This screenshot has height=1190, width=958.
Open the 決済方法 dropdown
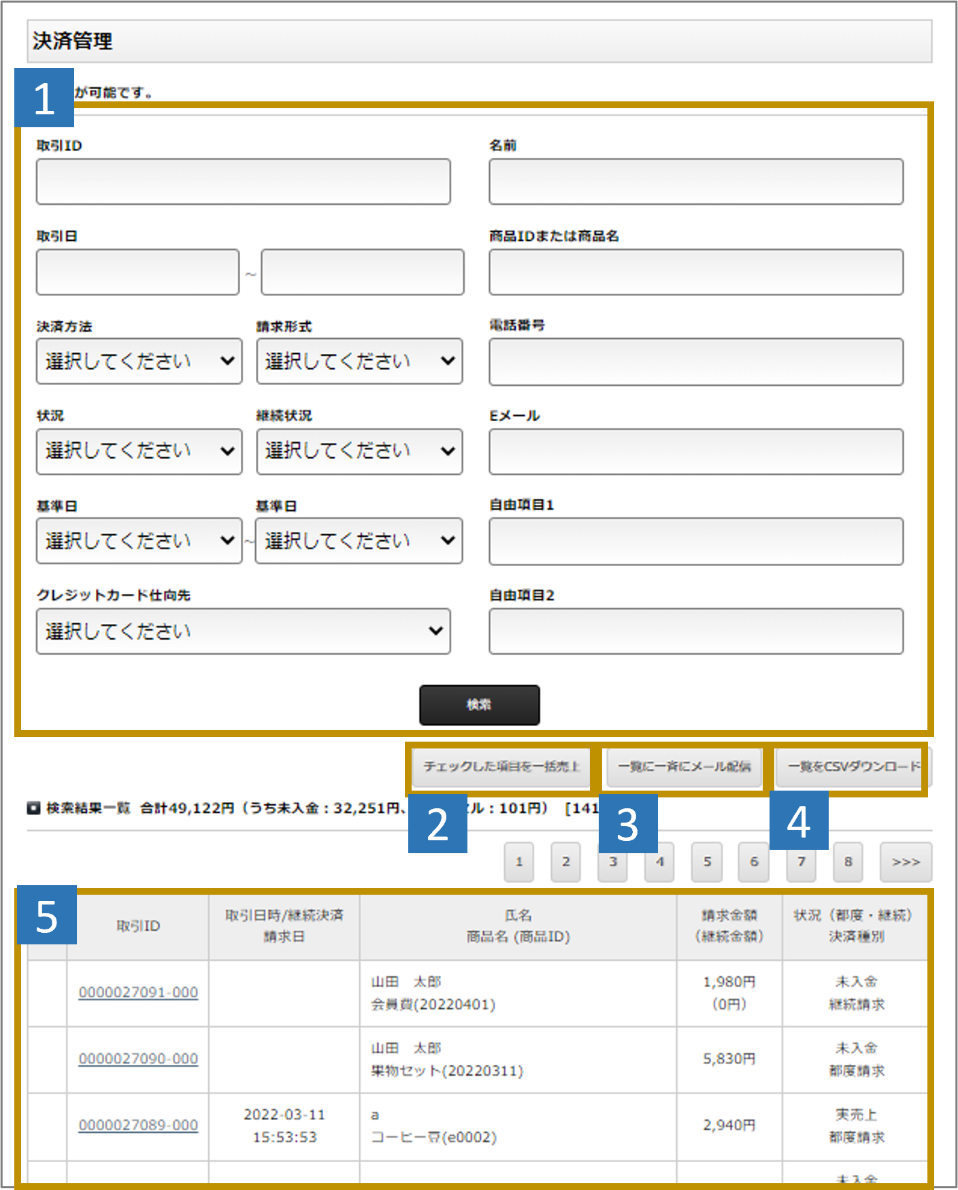pyautogui.click(x=139, y=361)
